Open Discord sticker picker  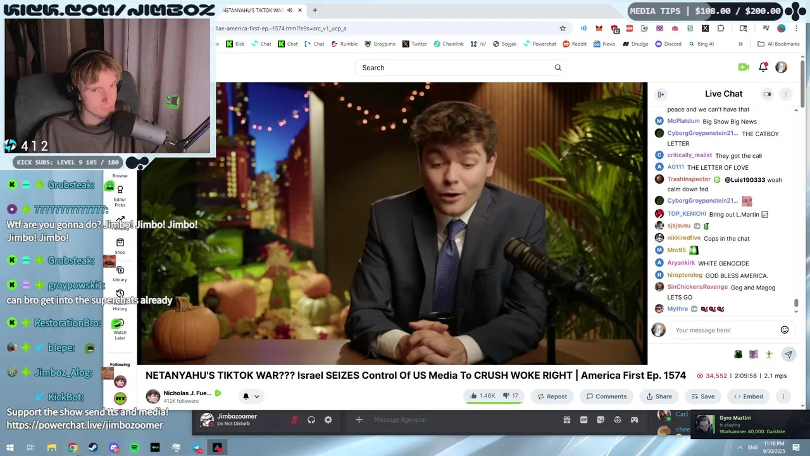tap(601, 420)
